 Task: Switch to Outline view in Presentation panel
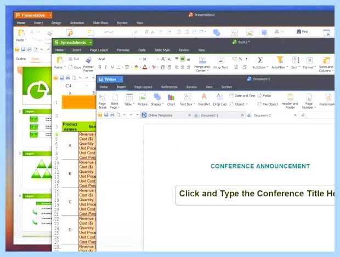pyautogui.click(x=21, y=59)
